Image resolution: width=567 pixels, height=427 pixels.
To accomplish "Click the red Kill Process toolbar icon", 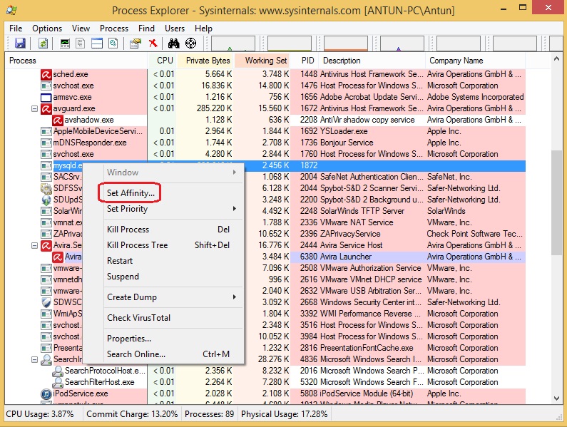I will click(153, 43).
